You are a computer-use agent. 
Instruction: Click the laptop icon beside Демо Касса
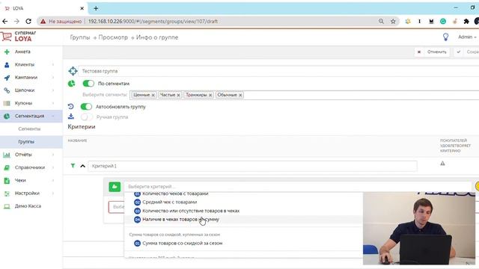[7, 206]
